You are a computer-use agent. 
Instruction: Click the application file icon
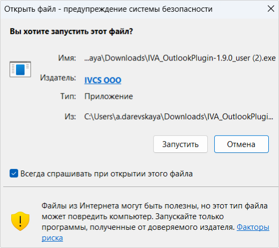pyautogui.click(x=20, y=69)
